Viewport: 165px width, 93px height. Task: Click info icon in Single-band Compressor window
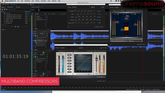[103, 7]
